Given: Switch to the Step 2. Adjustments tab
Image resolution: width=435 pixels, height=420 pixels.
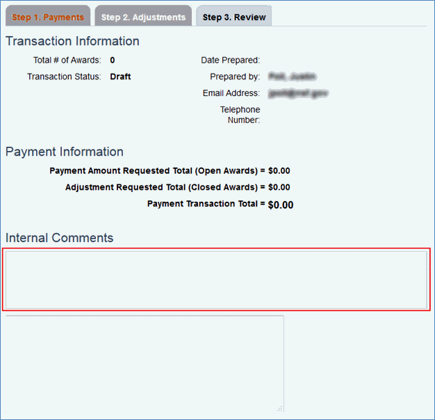Looking at the screenshot, I should [143, 17].
